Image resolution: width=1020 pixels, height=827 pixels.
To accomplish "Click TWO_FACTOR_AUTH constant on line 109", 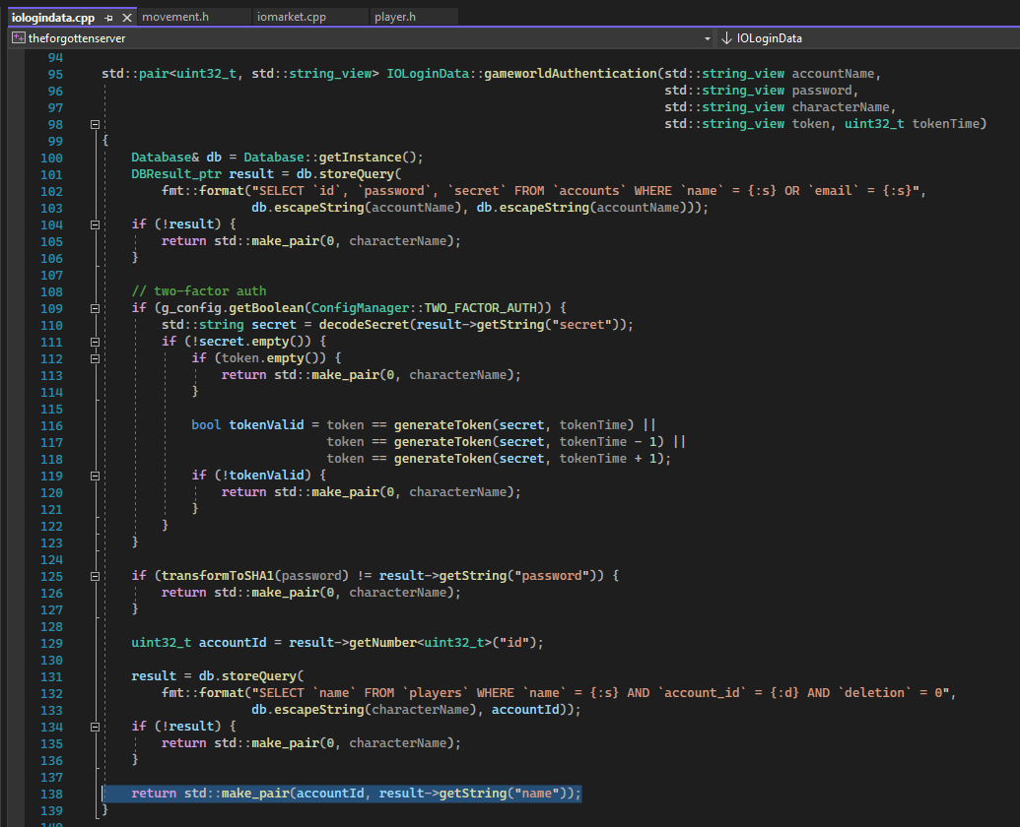I will (x=481, y=308).
